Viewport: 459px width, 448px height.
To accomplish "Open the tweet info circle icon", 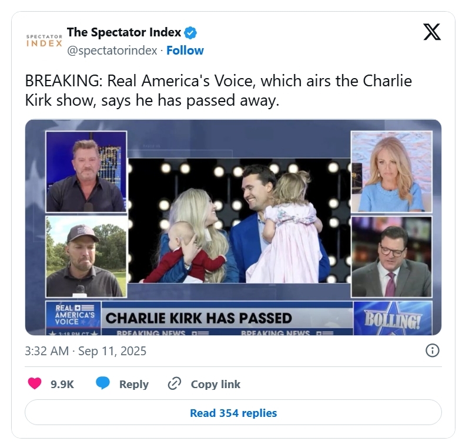I will point(433,351).
